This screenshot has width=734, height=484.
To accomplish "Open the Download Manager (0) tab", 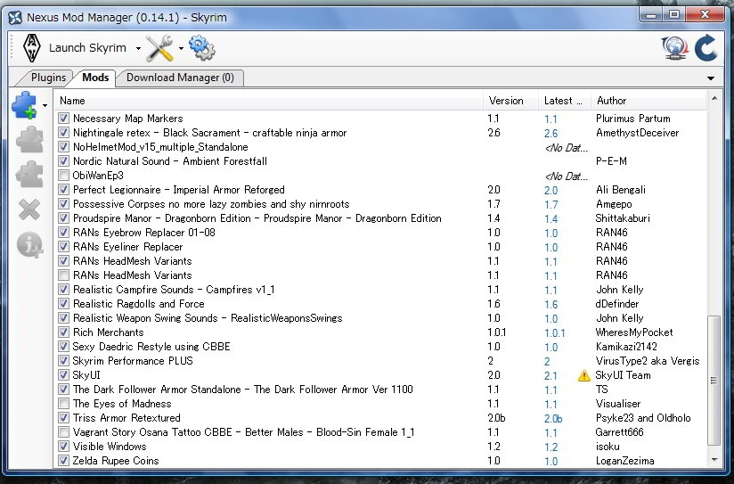I will pyautogui.click(x=180, y=78).
